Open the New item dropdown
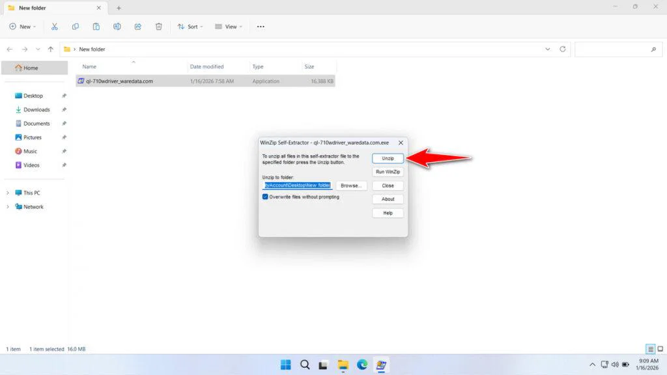This screenshot has height=375, width=667. coord(23,27)
